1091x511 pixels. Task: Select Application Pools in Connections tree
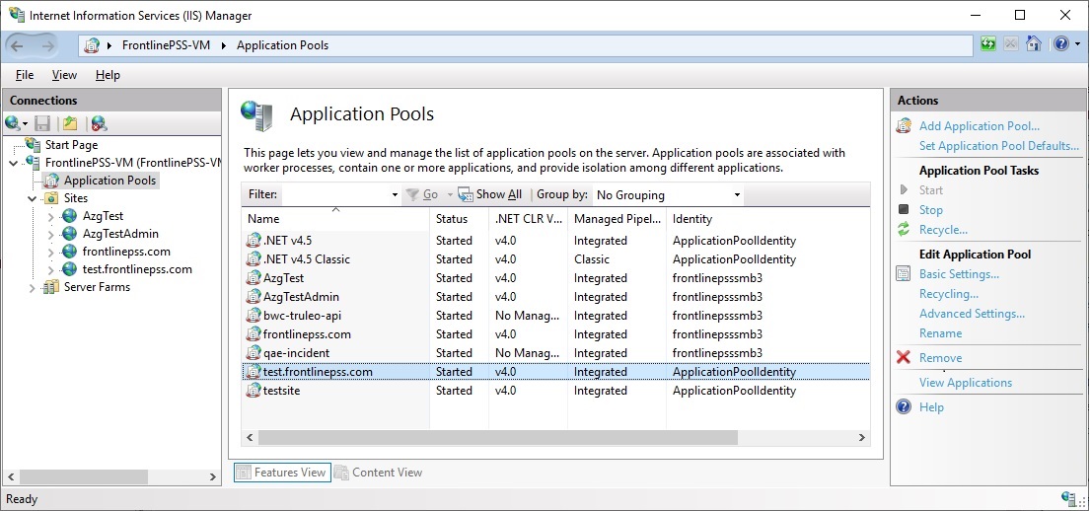(x=109, y=181)
